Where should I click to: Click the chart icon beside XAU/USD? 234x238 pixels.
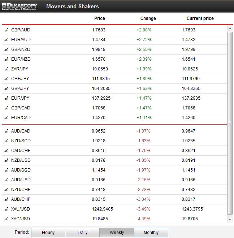[x=6, y=209]
